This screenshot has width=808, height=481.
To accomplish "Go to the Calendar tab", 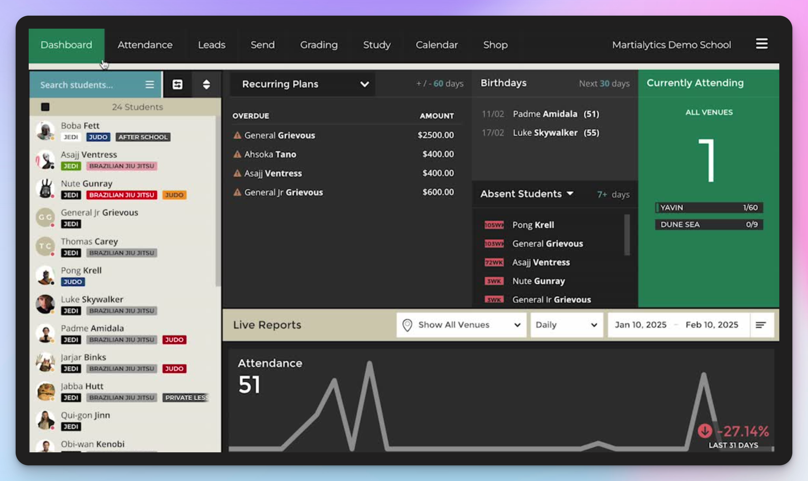I will 437,45.
